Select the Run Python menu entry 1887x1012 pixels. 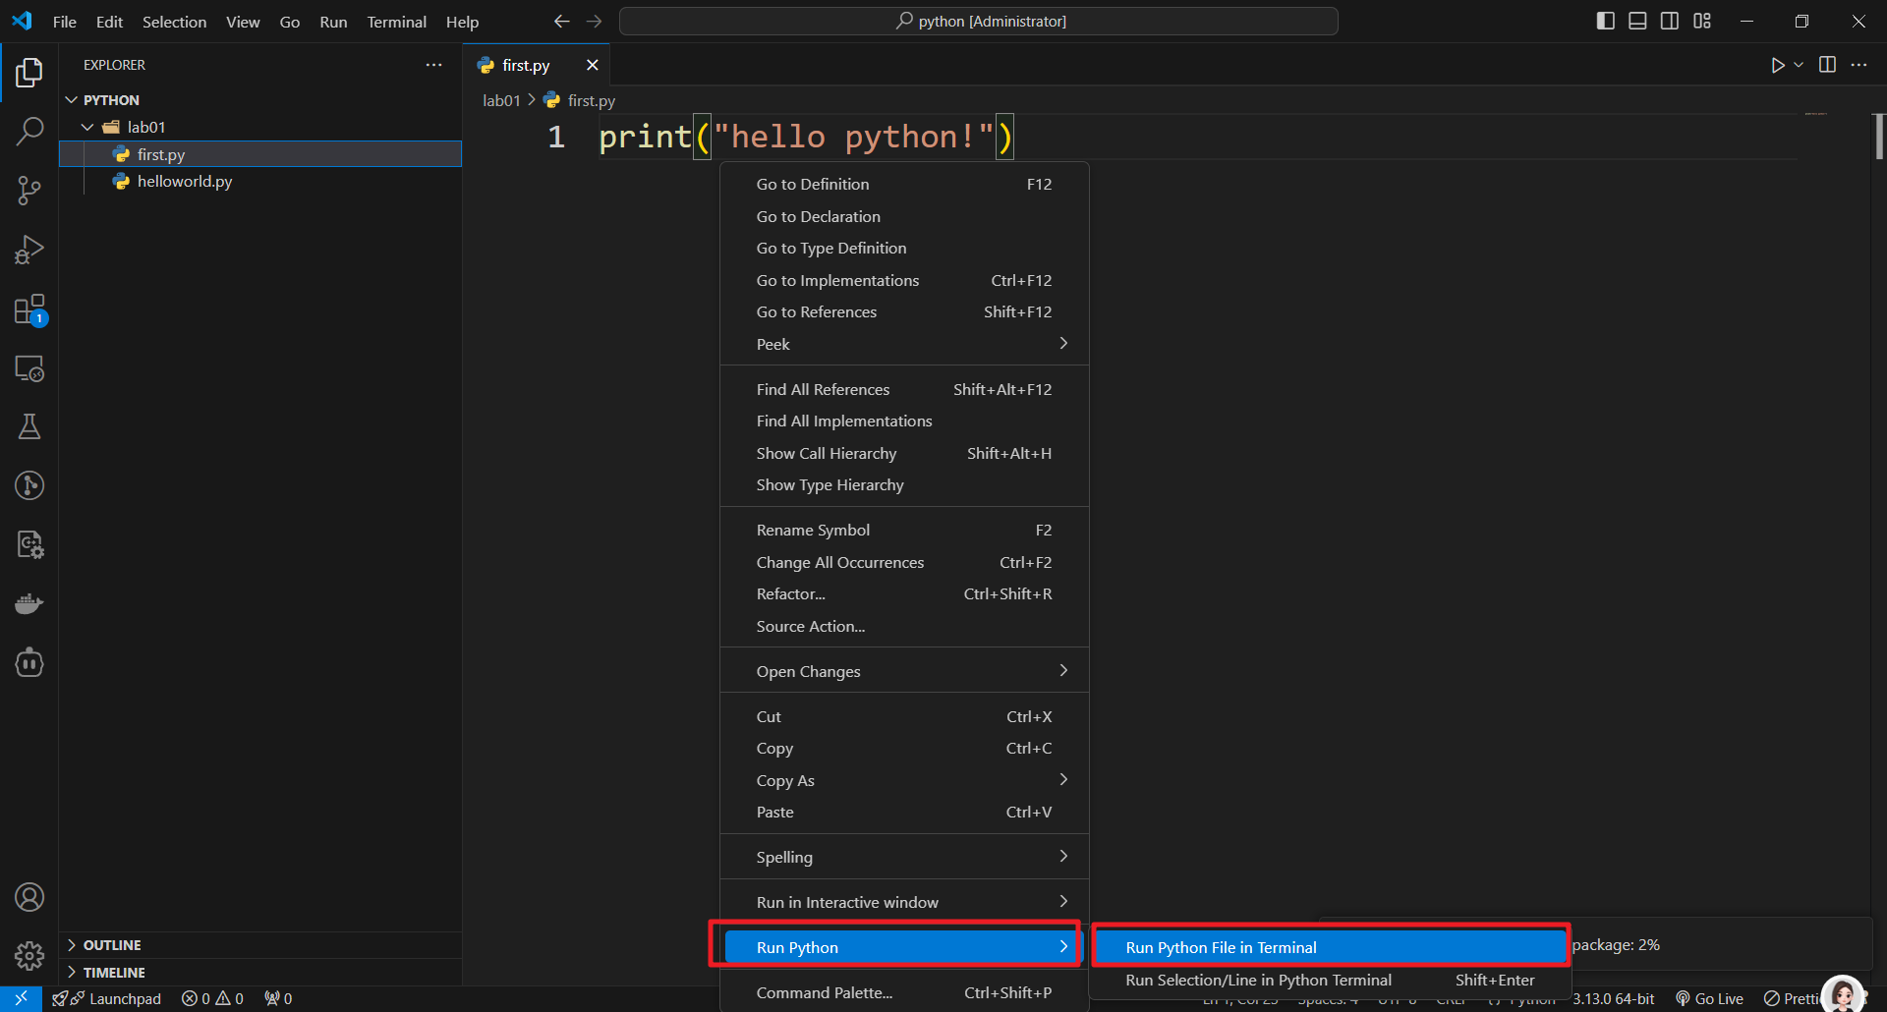click(904, 947)
